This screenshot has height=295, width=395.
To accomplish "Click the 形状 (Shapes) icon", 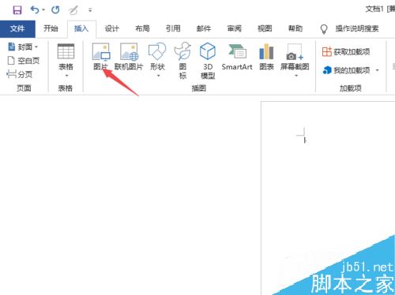I will (x=157, y=51).
